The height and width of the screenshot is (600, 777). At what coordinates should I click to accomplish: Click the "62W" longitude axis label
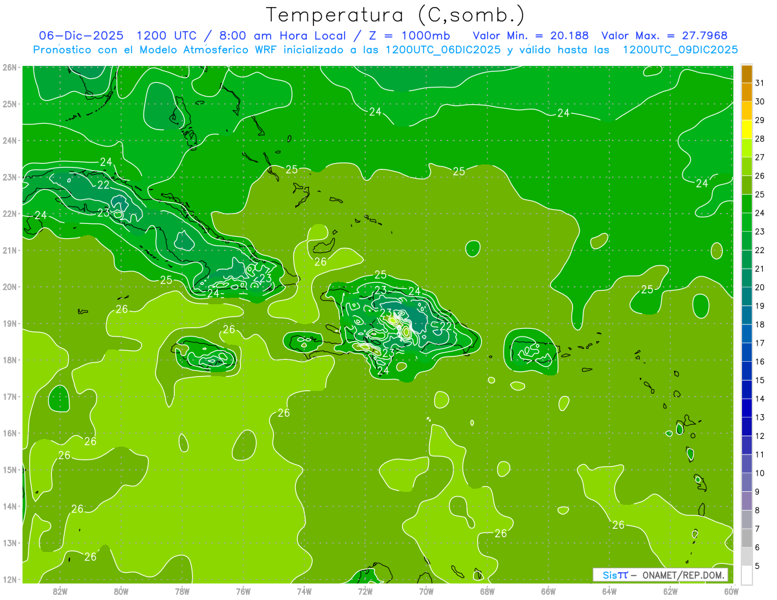pos(670,591)
